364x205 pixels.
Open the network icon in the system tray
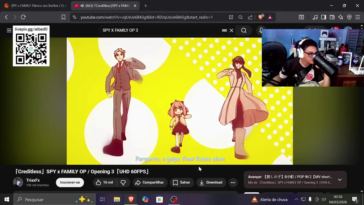pos(303,199)
